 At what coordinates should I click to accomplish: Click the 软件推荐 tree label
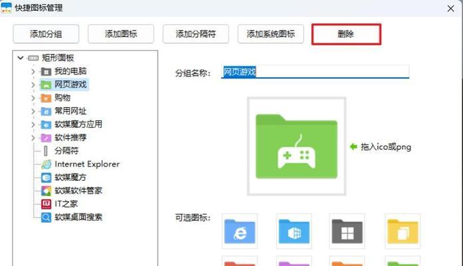click(71, 138)
